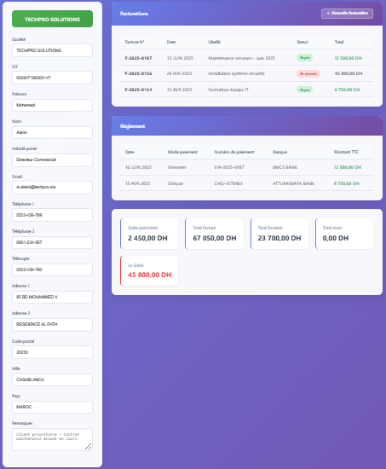Select invoice number F-2025-0156
This screenshot has height=469, width=386.
138,73
